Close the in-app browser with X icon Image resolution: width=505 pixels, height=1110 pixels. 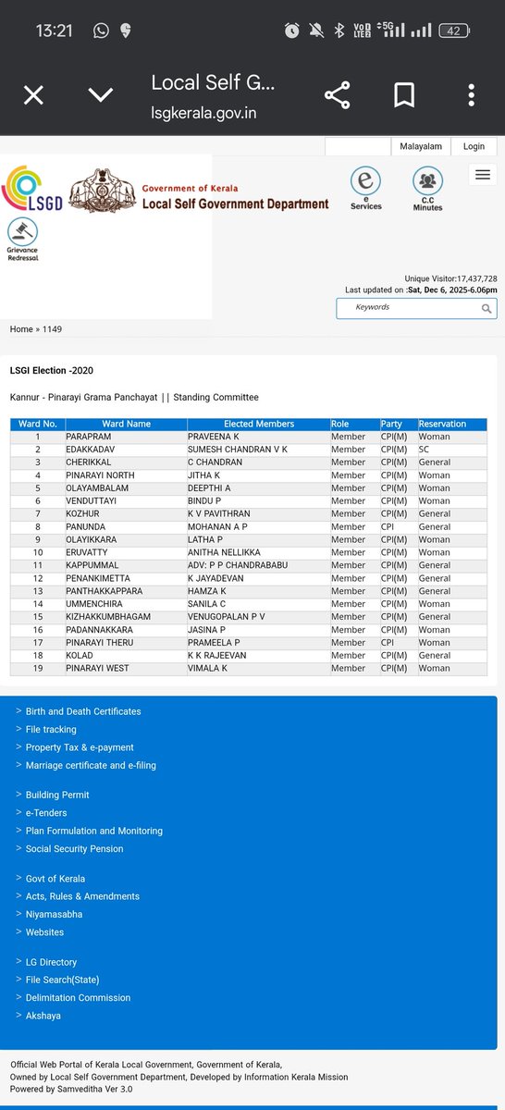click(x=33, y=95)
